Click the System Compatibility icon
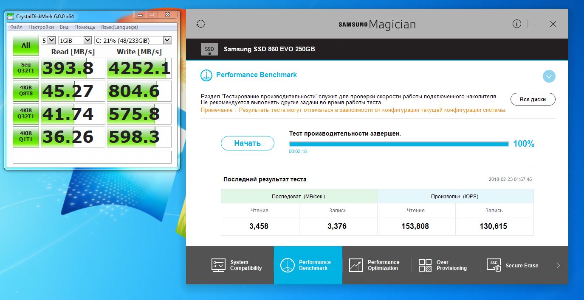The height and width of the screenshot is (300, 584). [x=218, y=265]
